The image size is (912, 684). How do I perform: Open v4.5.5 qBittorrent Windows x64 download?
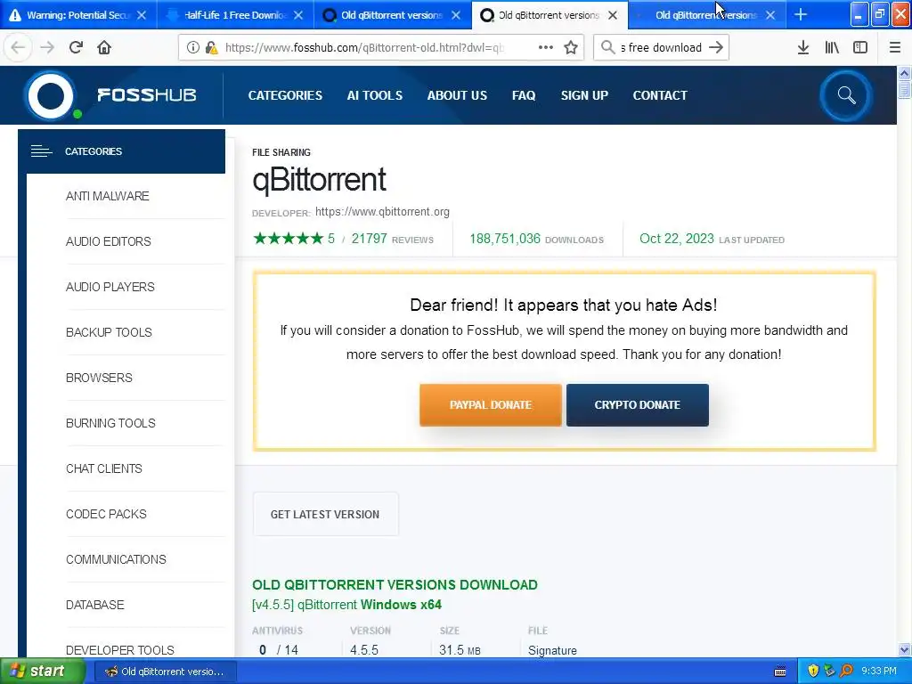pos(346,605)
